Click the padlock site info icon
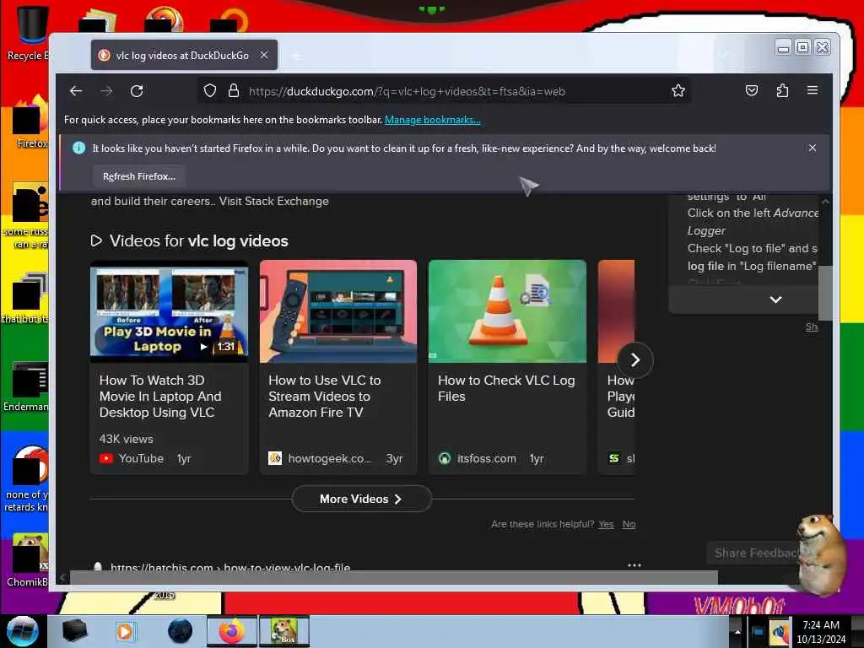The height and width of the screenshot is (648, 864). (234, 91)
